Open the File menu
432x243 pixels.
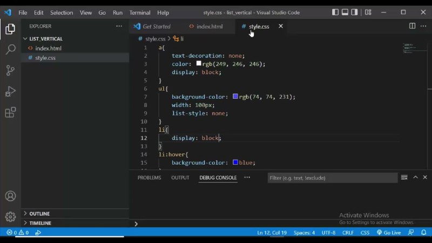point(23,12)
